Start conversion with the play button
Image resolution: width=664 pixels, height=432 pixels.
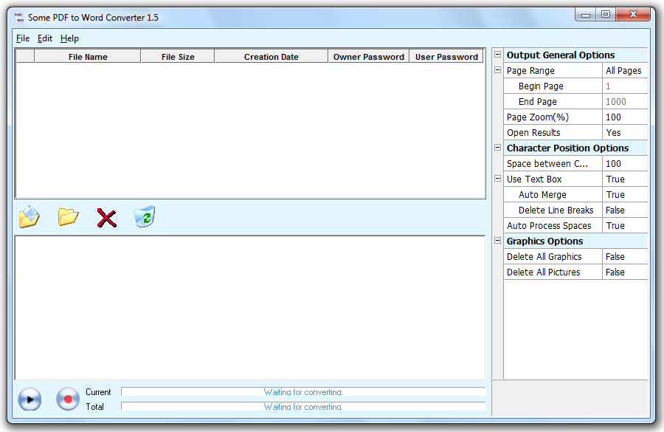click(x=30, y=399)
